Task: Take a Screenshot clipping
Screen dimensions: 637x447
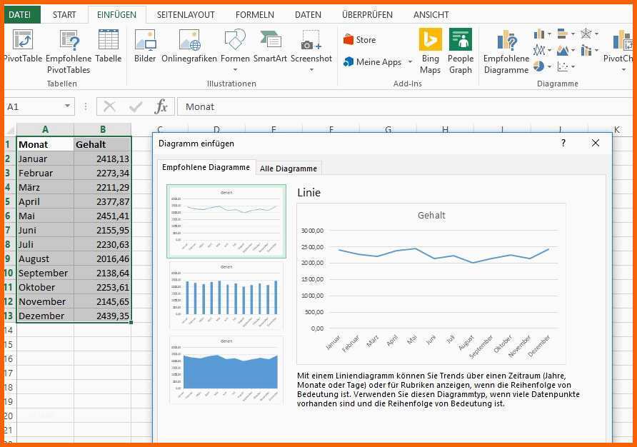Action: (x=311, y=51)
